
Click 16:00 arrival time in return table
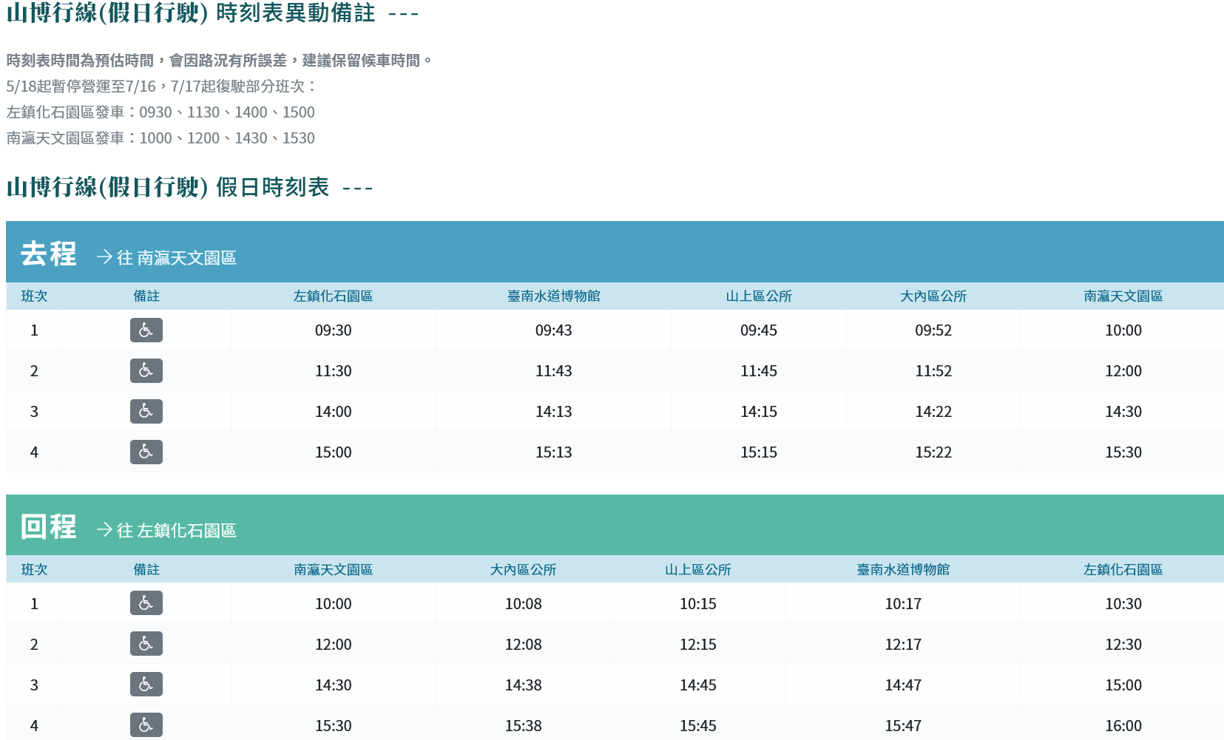(x=1123, y=726)
